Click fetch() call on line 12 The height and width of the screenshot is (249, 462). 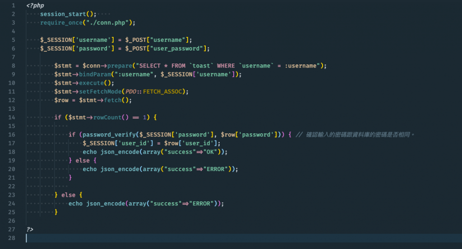tap(116, 100)
